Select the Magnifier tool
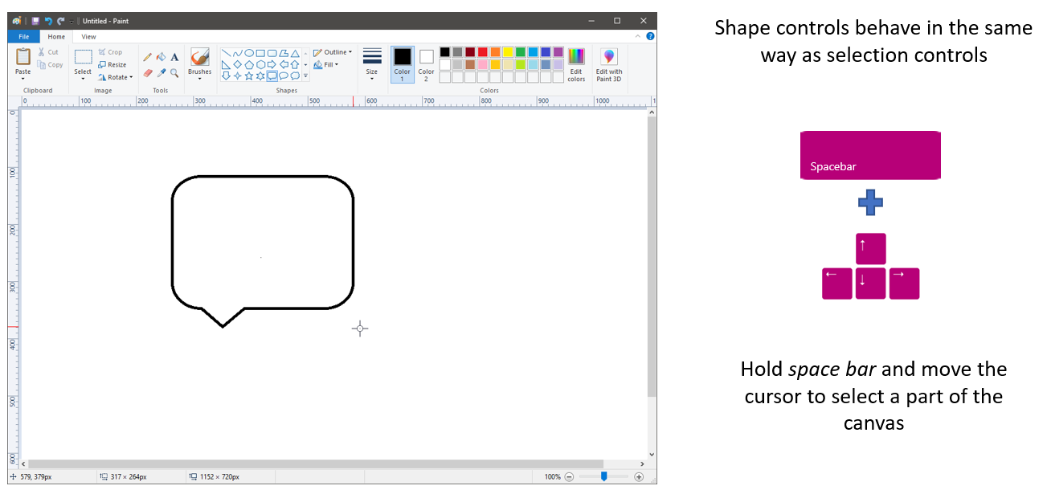Image resolution: width=1047 pixels, height=498 pixels. click(174, 73)
